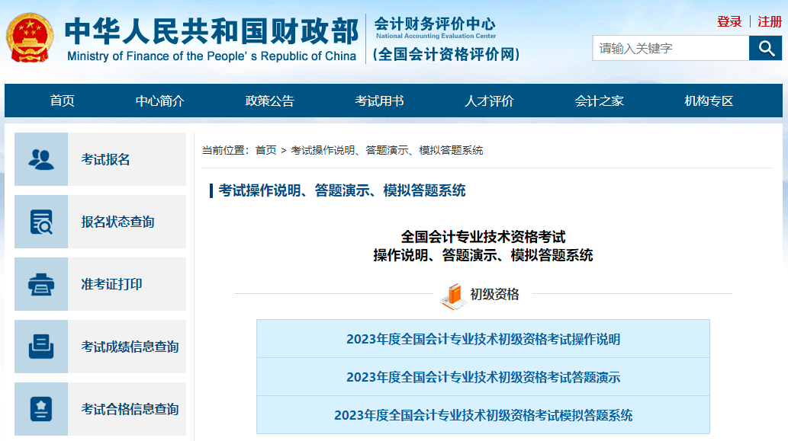Go to 机构专区 from the navigation bar

(708, 101)
